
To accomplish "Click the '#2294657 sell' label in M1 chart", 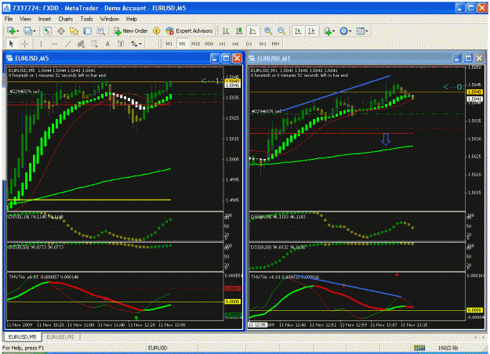I will point(267,111).
